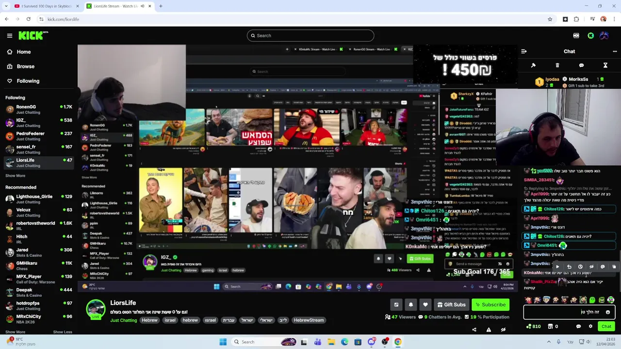Screen dimensions: 621x349
Task: Click the at-mention icon on message toolbar
Action: coord(603,267)
